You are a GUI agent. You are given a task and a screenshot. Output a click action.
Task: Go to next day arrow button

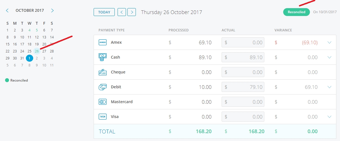click(132, 12)
